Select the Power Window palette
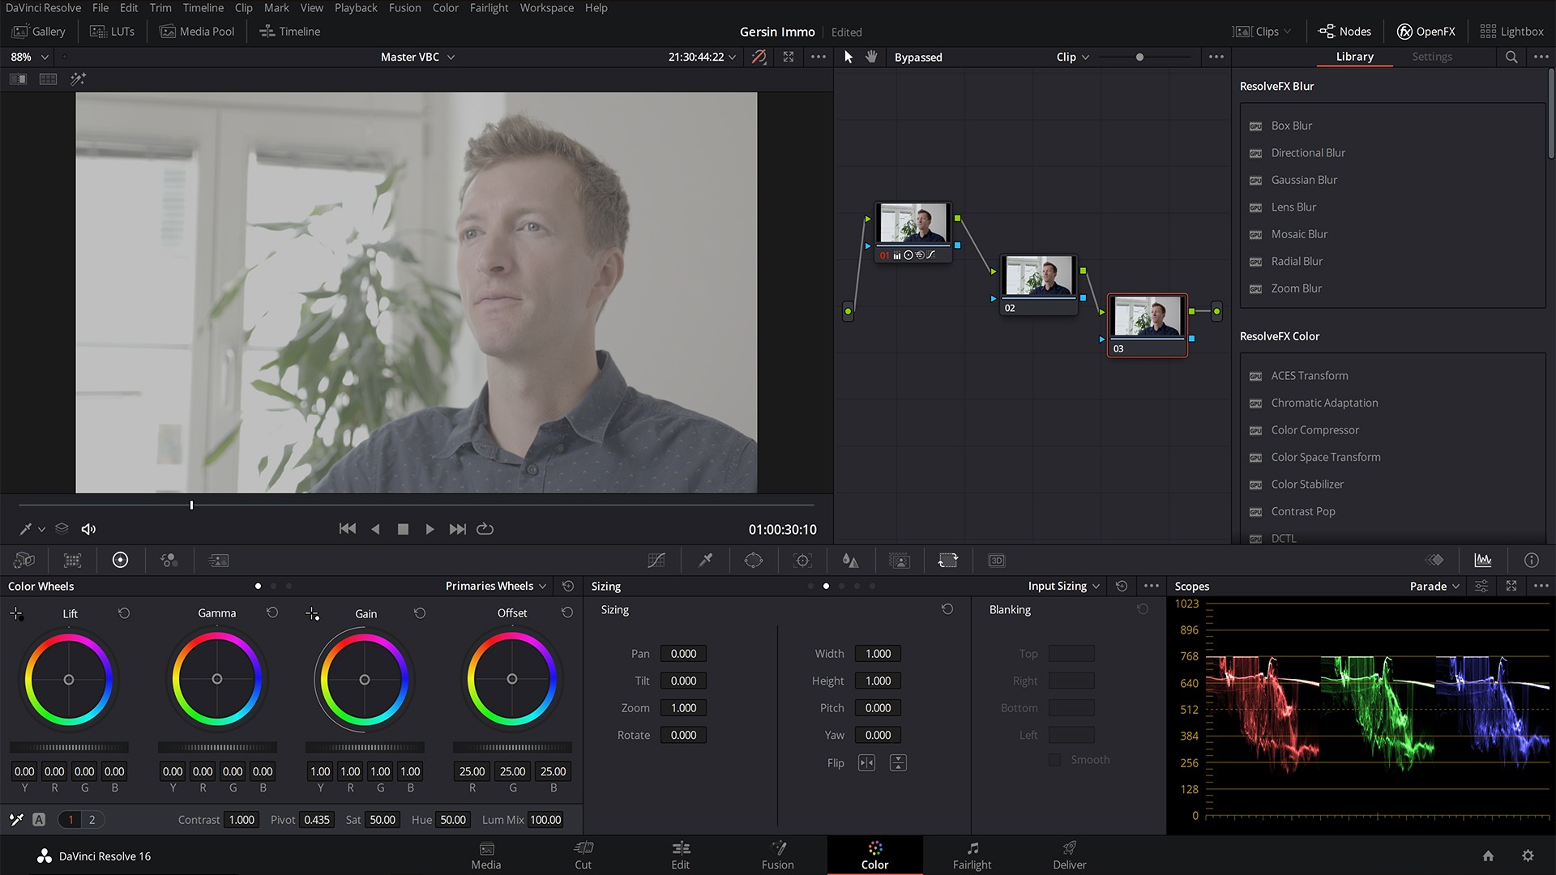This screenshot has width=1556, height=875. point(753,560)
